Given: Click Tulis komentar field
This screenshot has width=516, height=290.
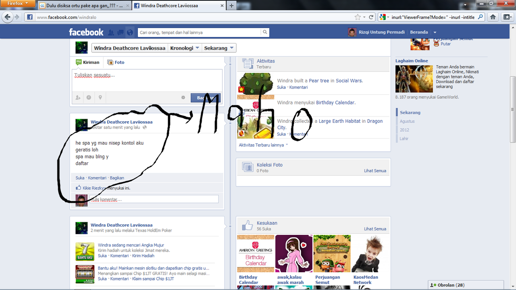Looking at the screenshot, I should (x=154, y=199).
